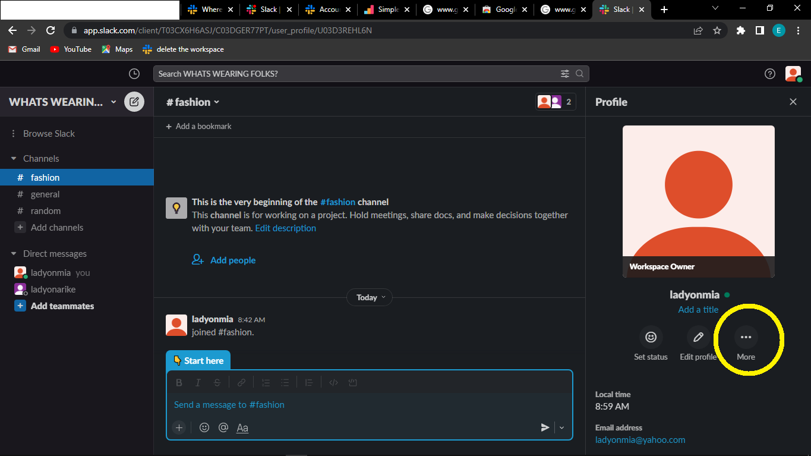
Task: Click Add people link
Action: [223, 260]
